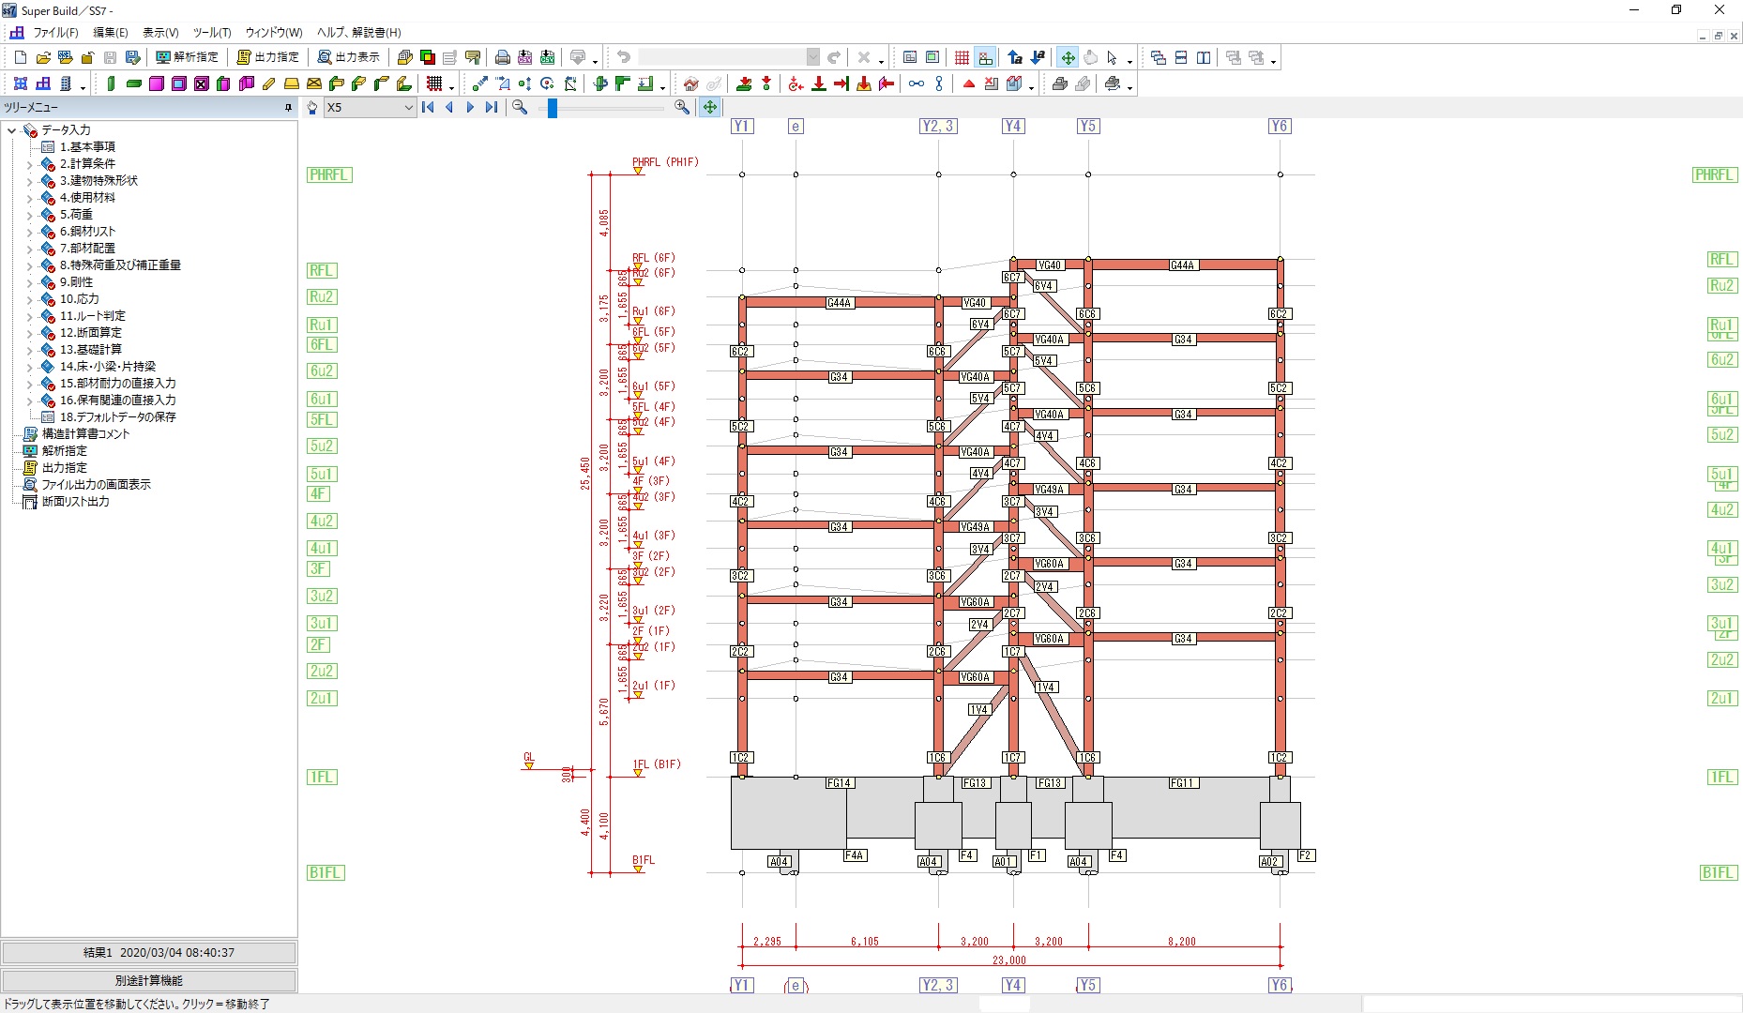The width and height of the screenshot is (1743, 1013).
Task: Tile windows vertically icon
Action: click(x=1204, y=58)
